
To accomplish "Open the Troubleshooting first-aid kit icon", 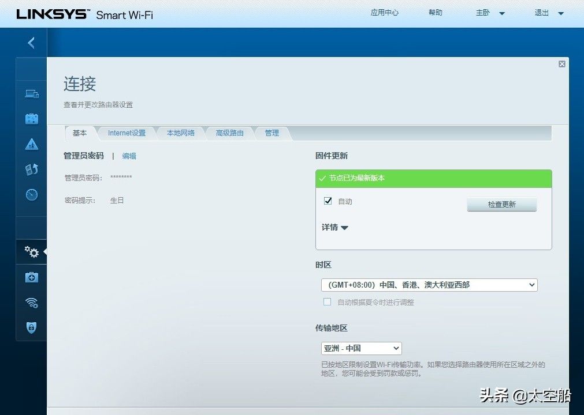I will tap(31, 277).
